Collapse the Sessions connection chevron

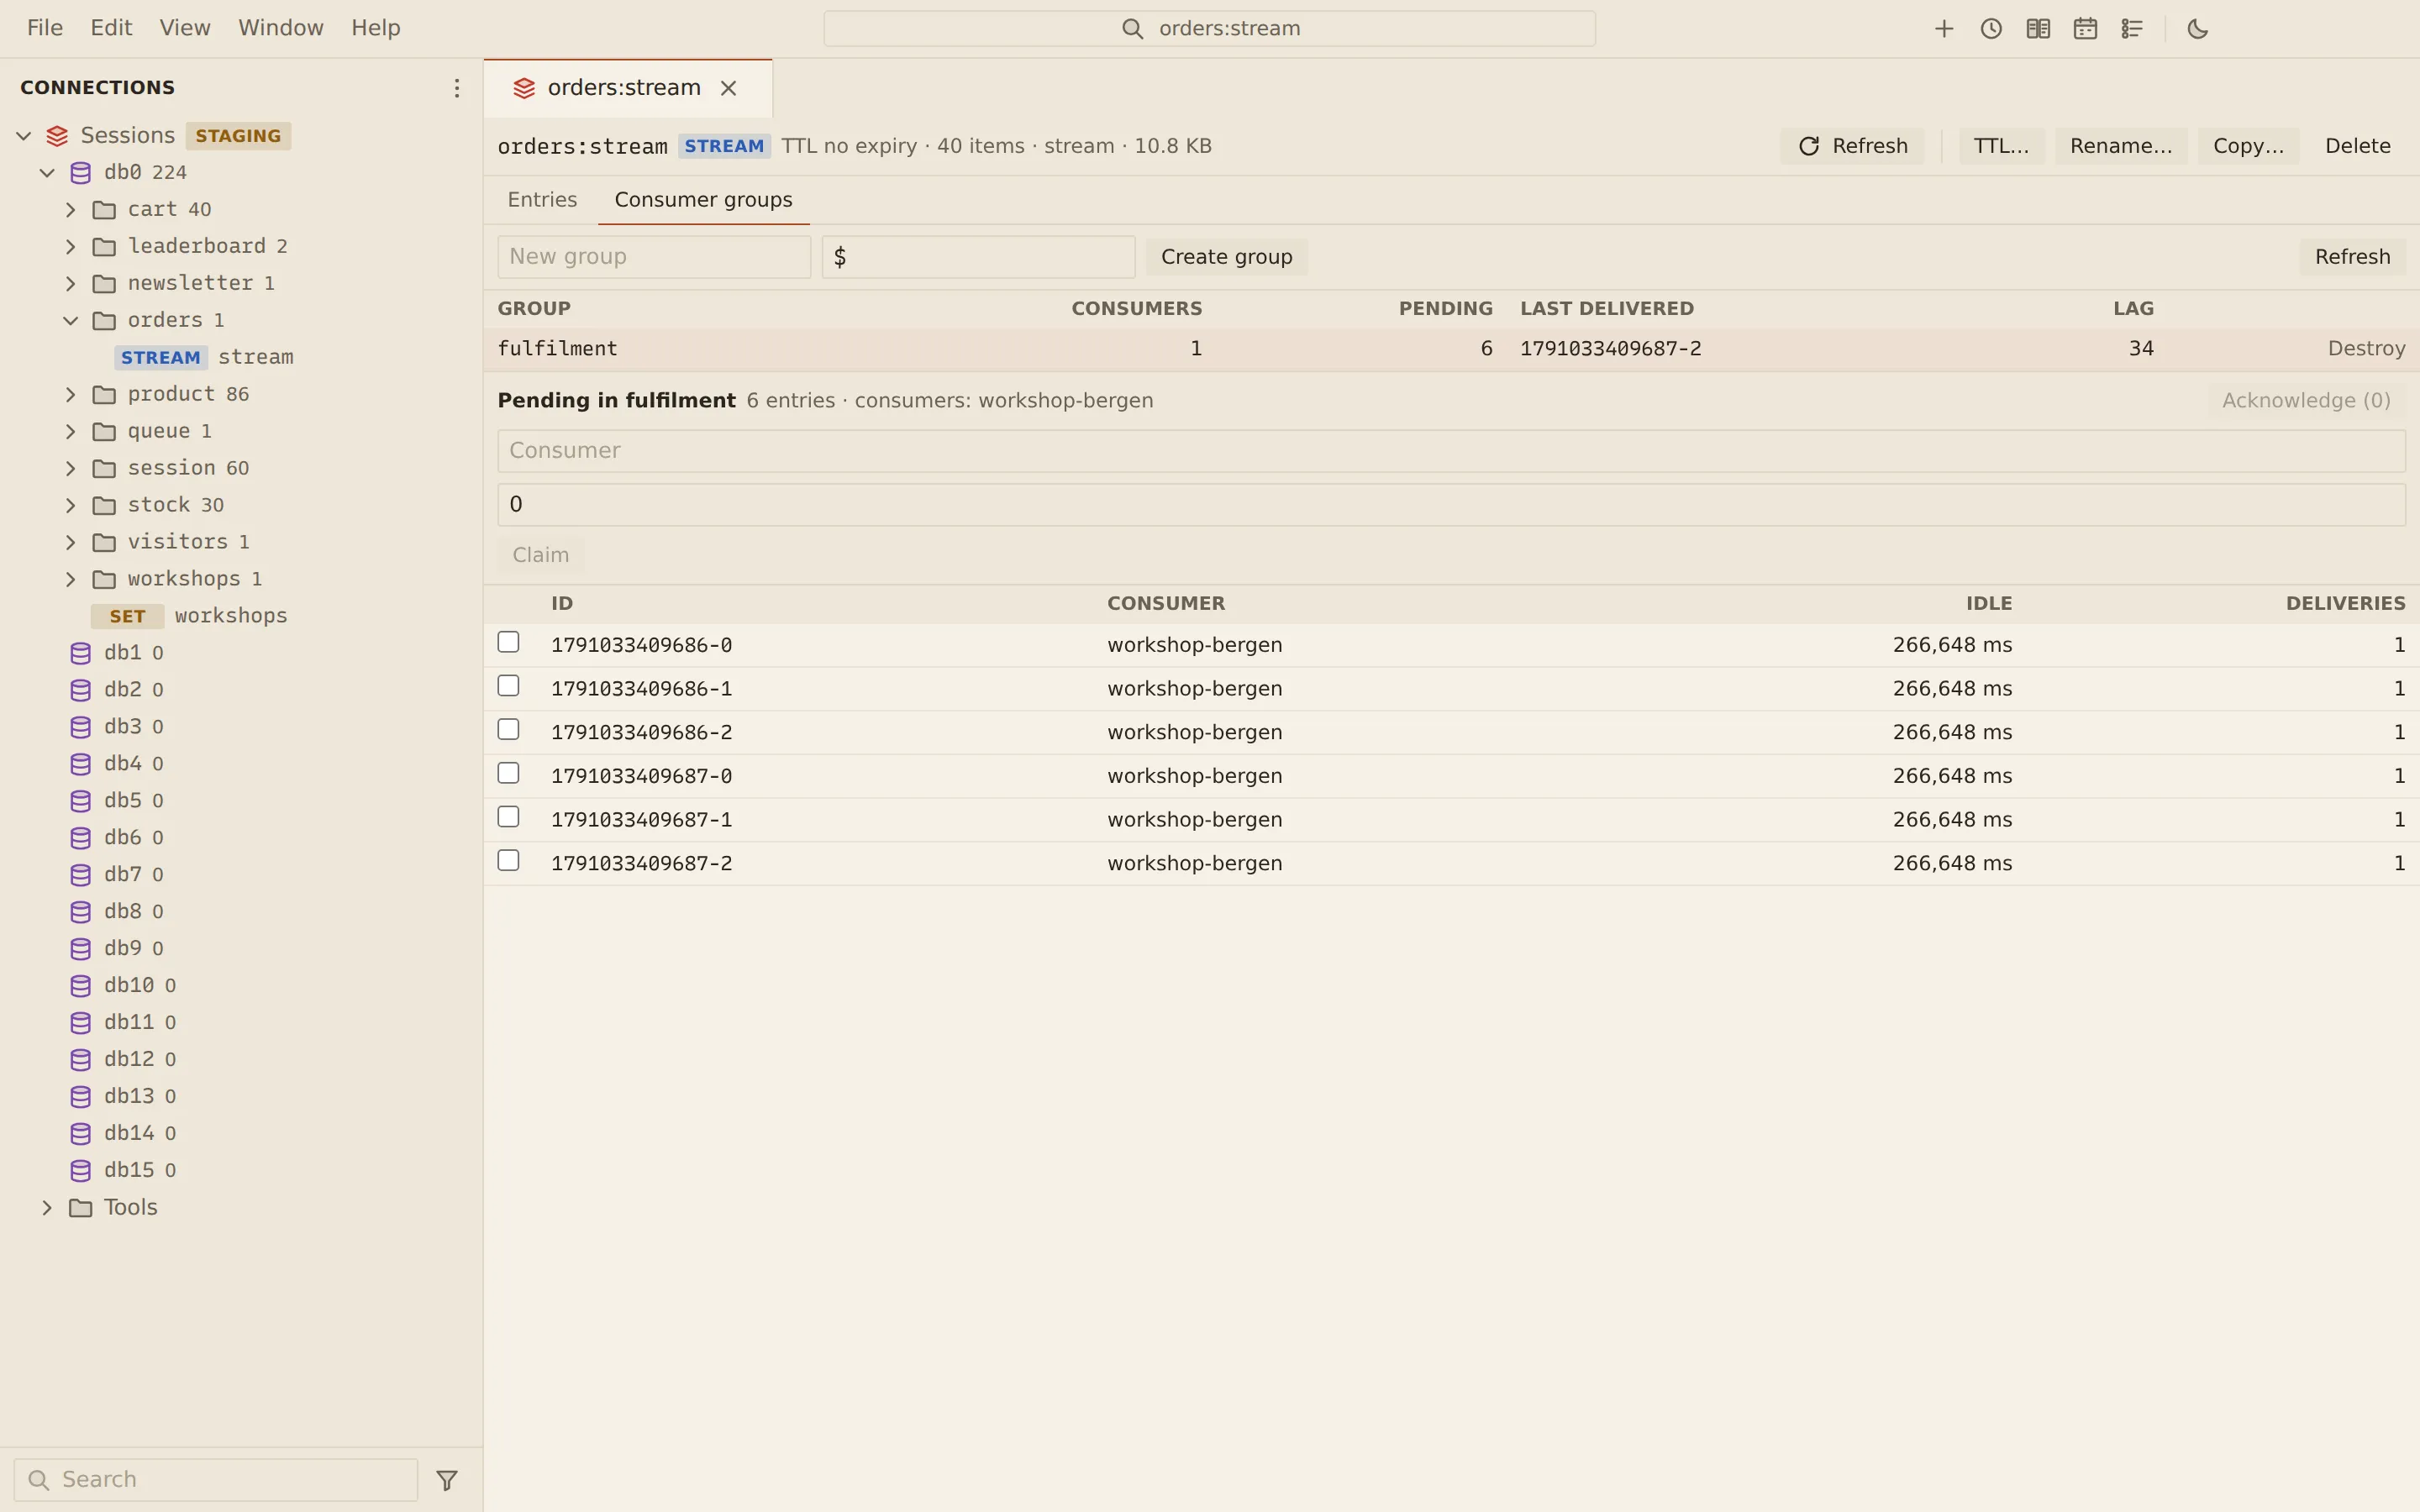point(24,136)
